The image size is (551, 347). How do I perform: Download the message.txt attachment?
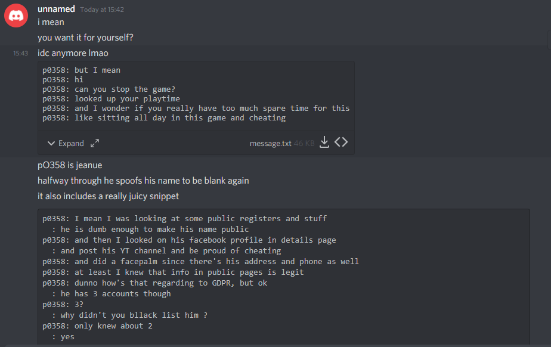click(x=324, y=142)
